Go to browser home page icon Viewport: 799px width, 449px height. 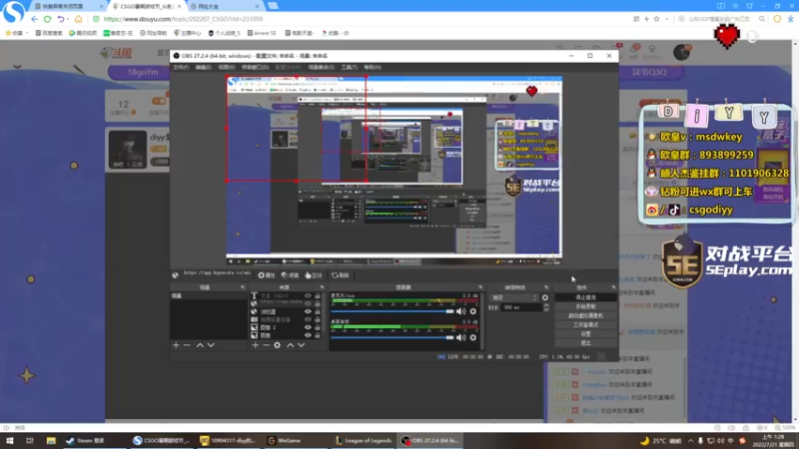[79, 19]
